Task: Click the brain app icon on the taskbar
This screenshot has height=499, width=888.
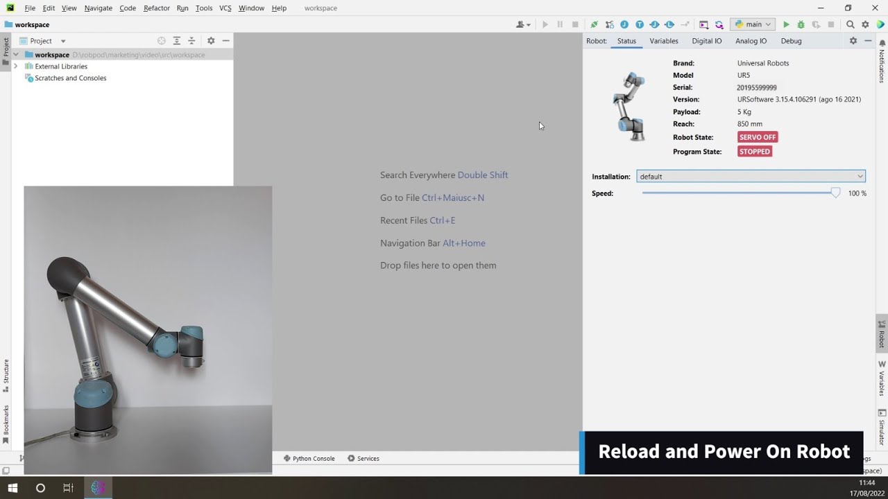Action: 98,488
